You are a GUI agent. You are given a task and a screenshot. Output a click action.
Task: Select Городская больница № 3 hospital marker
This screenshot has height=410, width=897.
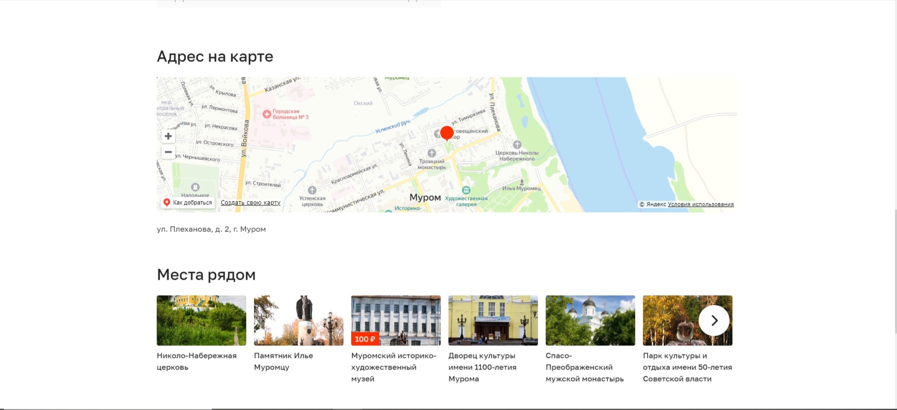[x=267, y=114]
